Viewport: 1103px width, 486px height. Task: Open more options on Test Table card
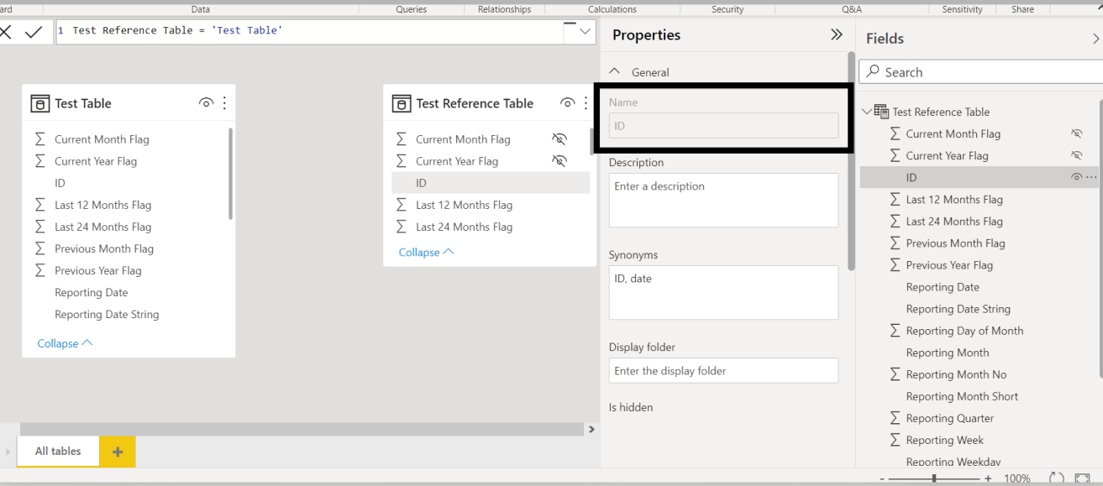coord(224,103)
